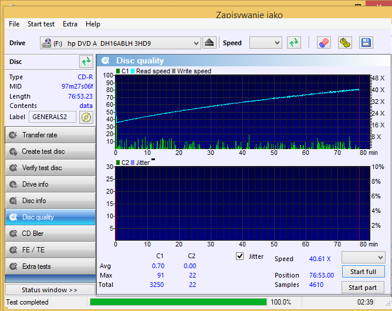Viewport: 392px width, 311px height.
Task: Click the 100.0% progress text
Action: 281,302
